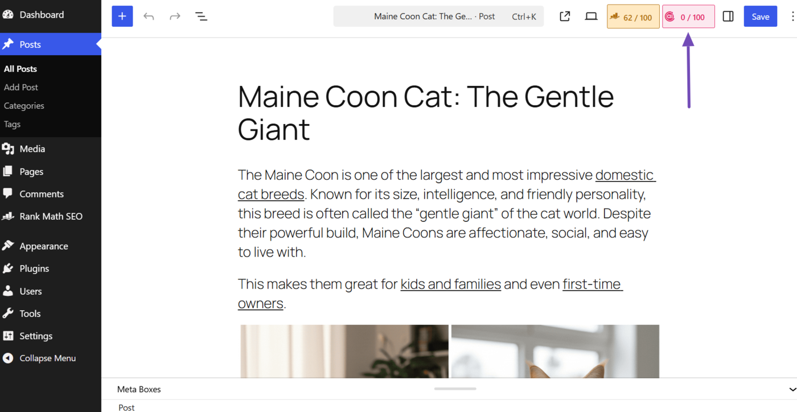This screenshot has height=412, width=797.
Task: Click the Media icon in sidebar
Action: pyautogui.click(x=7, y=149)
